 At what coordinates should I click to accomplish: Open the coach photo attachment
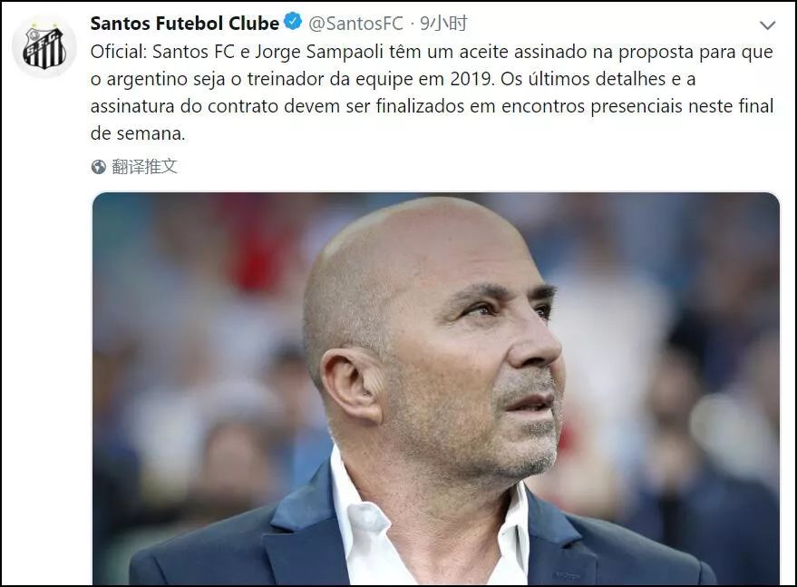[435, 388]
